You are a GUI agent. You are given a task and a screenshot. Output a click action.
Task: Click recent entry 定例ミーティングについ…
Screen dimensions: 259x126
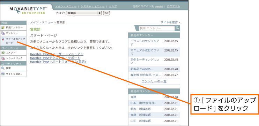point(145,61)
